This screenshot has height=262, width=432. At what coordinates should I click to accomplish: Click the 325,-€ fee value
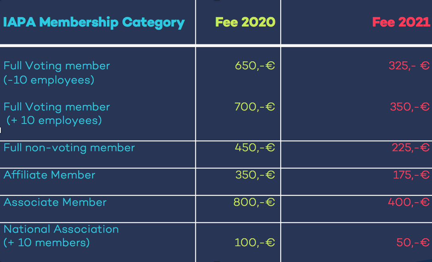pyautogui.click(x=409, y=66)
